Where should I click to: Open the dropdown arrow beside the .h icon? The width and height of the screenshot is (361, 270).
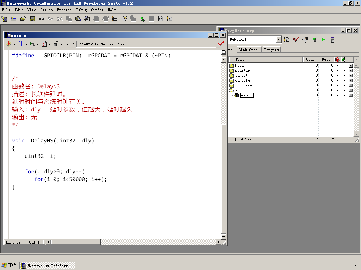(x=14, y=44)
